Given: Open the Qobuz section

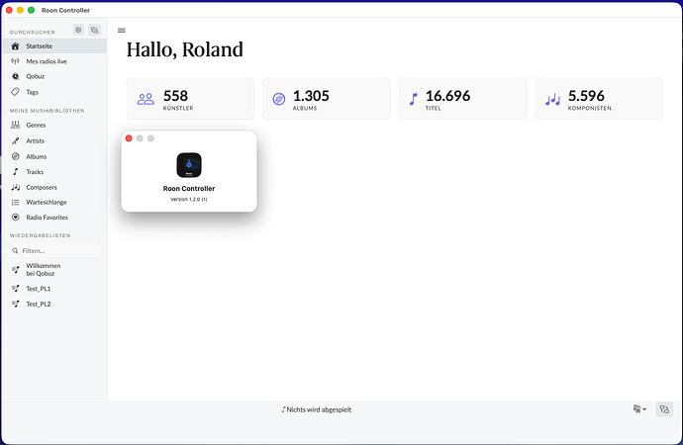Looking at the screenshot, I should (54, 76).
